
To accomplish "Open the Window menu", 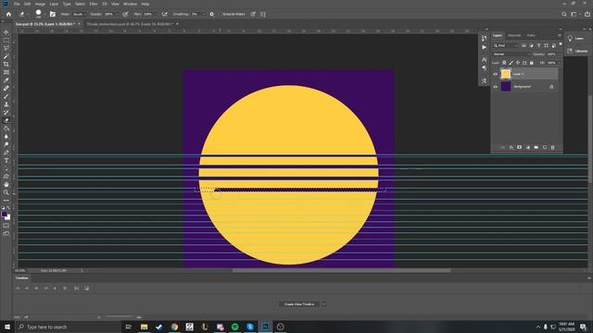I will pos(130,4).
